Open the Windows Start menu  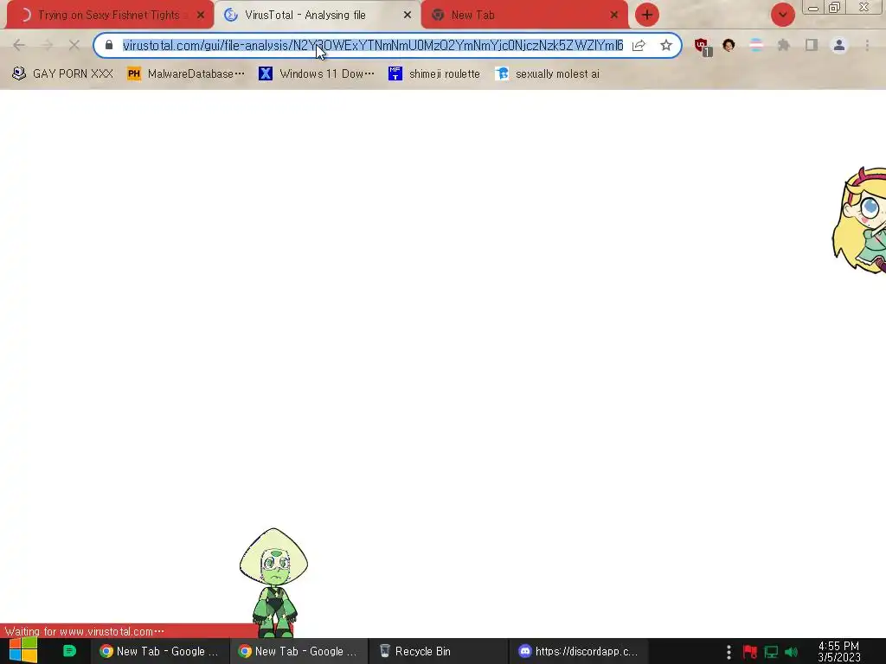pos(23,651)
